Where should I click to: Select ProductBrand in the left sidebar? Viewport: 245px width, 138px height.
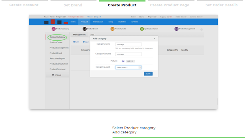pos(56,53)
